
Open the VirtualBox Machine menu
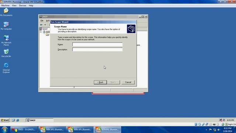(x=5, y=6)
